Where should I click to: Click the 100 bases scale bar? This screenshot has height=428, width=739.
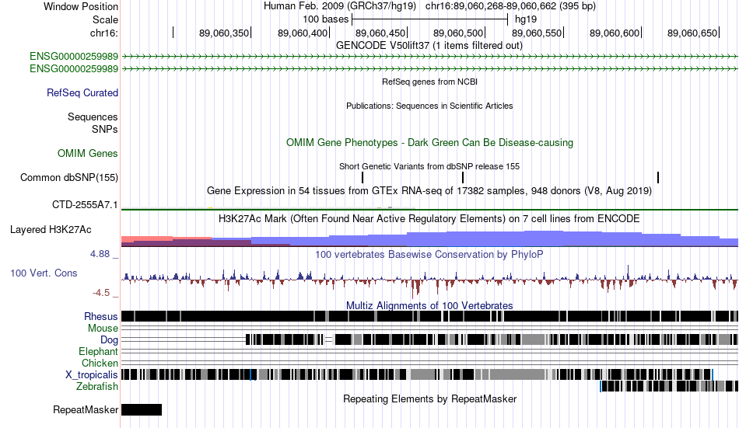429,19
